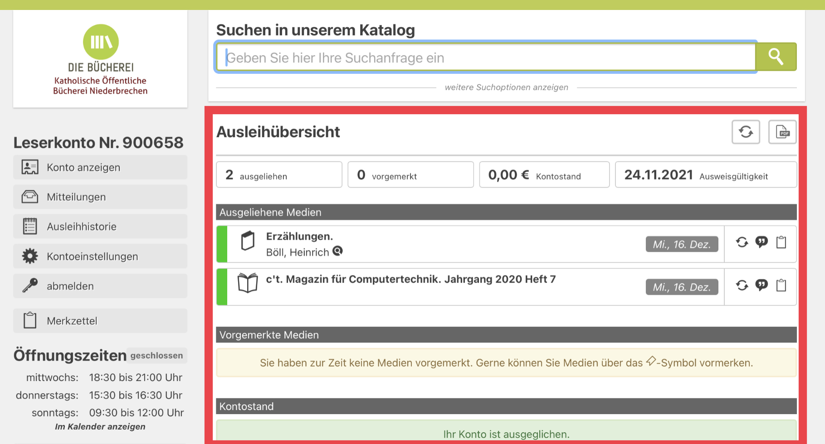Add c't Magazin to the Merkzettel clipboard
Viewport: 825px width, 444px height.
click(781, 285)
